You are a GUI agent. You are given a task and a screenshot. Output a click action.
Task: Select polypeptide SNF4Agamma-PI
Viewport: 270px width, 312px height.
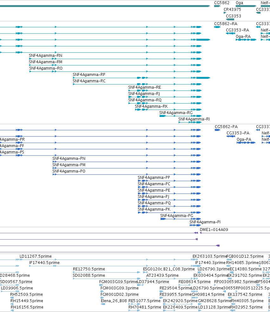[205, 222]
